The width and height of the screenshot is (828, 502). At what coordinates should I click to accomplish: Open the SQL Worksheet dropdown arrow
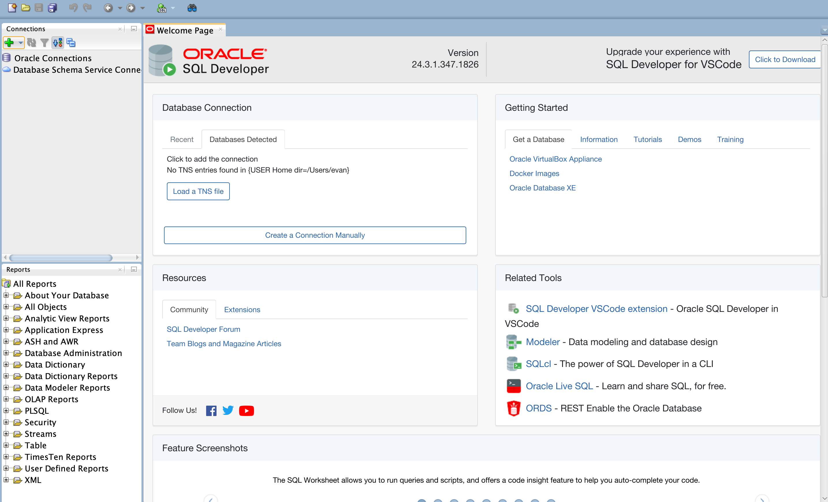[x=173, y=8]
